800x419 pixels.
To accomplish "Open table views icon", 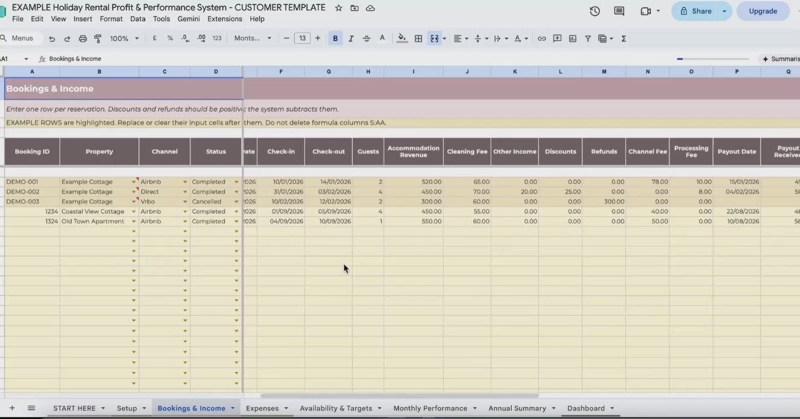I will coord(605,38).
